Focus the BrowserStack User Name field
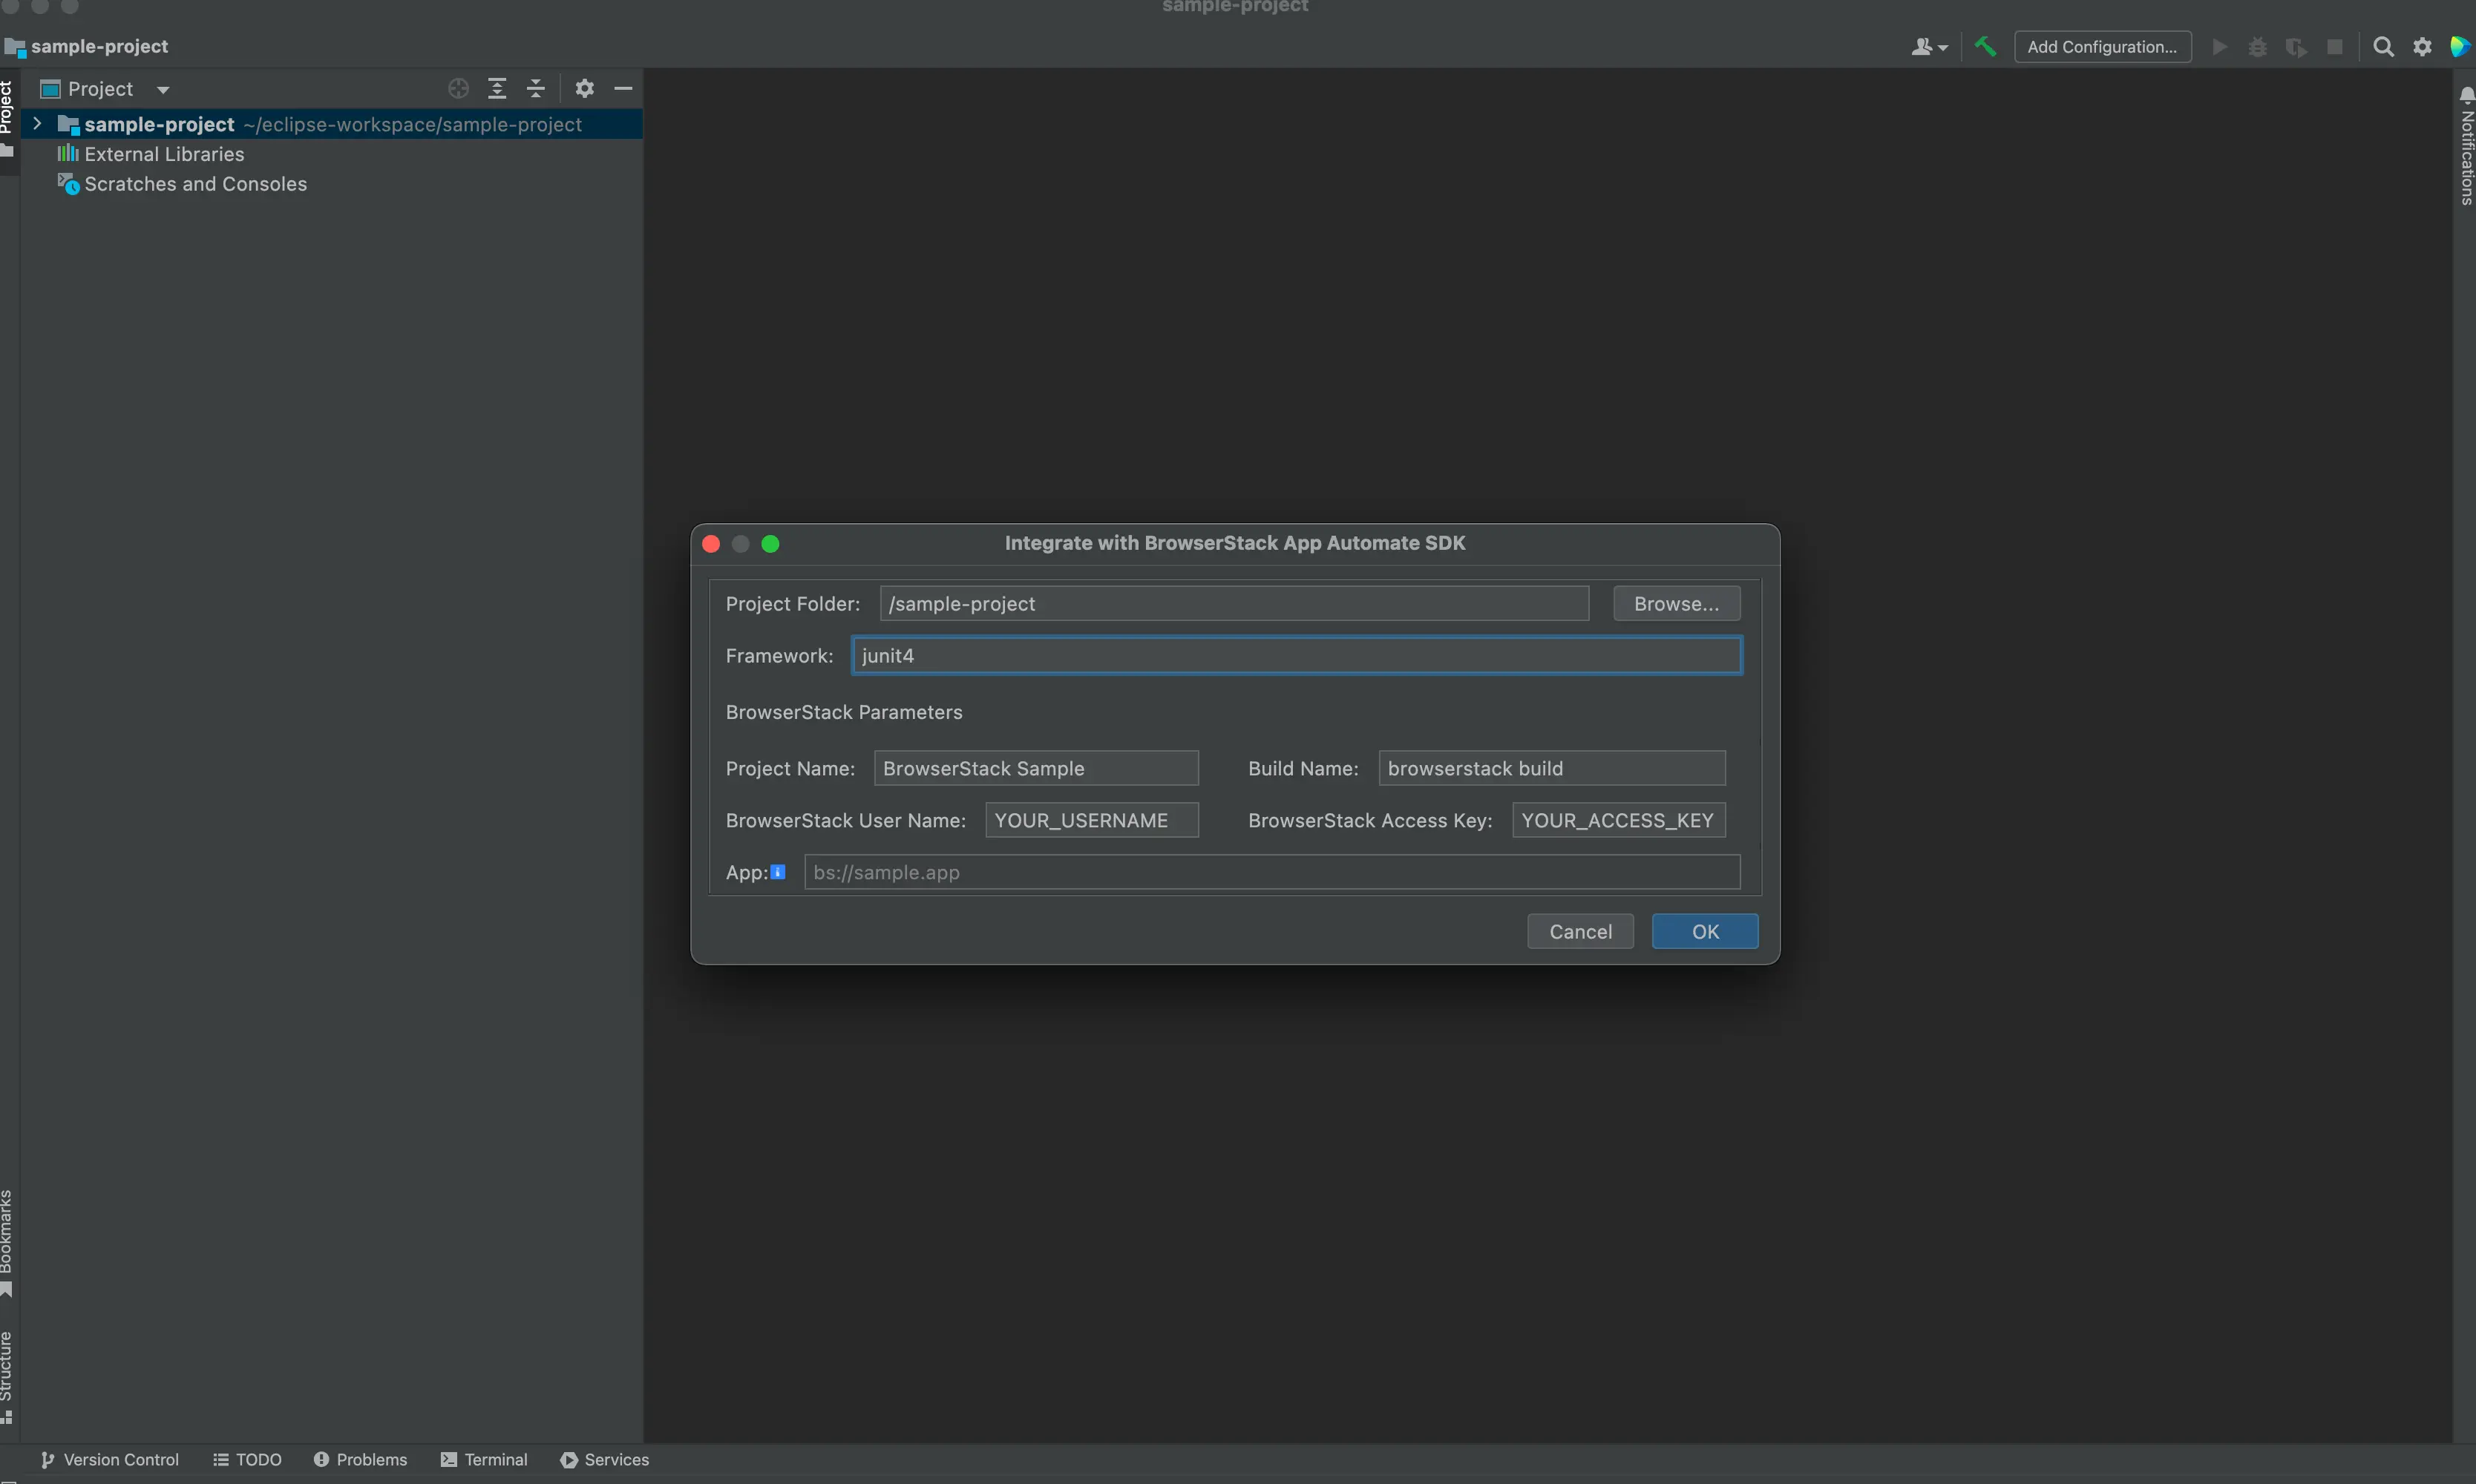Screen dimensions: 2476x1484 (1091, 820)
